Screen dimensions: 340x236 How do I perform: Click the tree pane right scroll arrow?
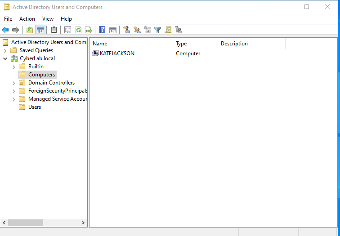pos(83,223)
